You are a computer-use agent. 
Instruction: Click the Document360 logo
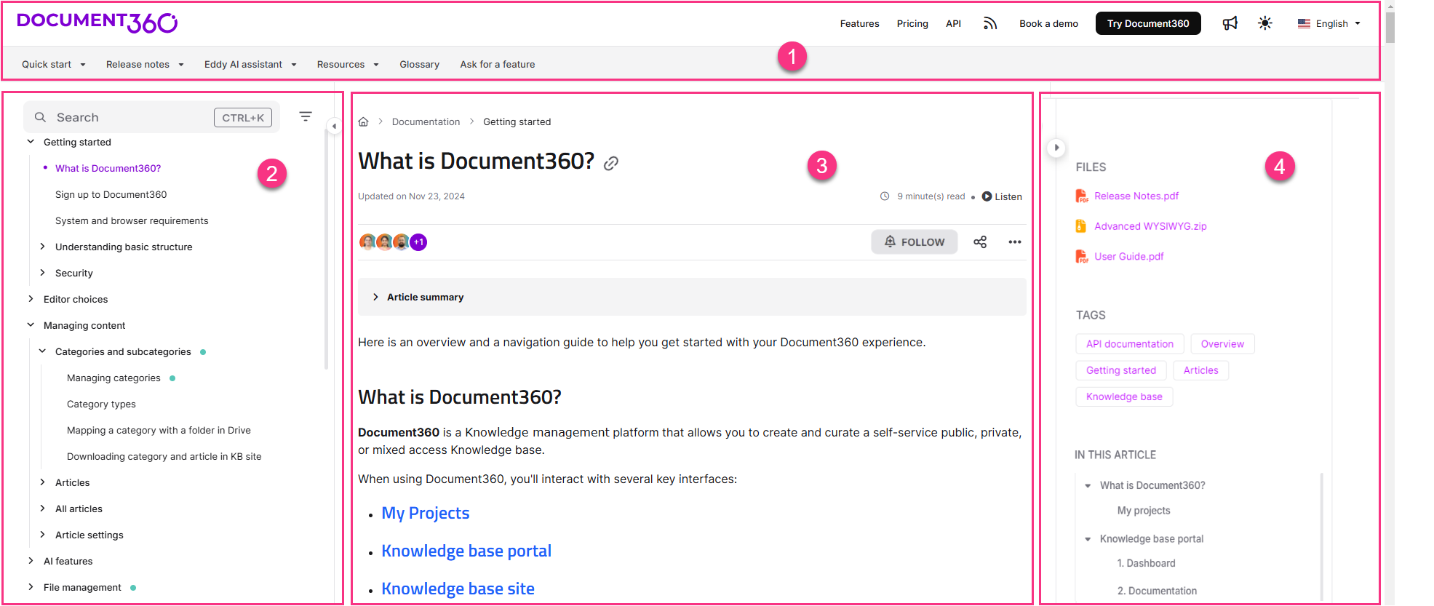[97, 23]
